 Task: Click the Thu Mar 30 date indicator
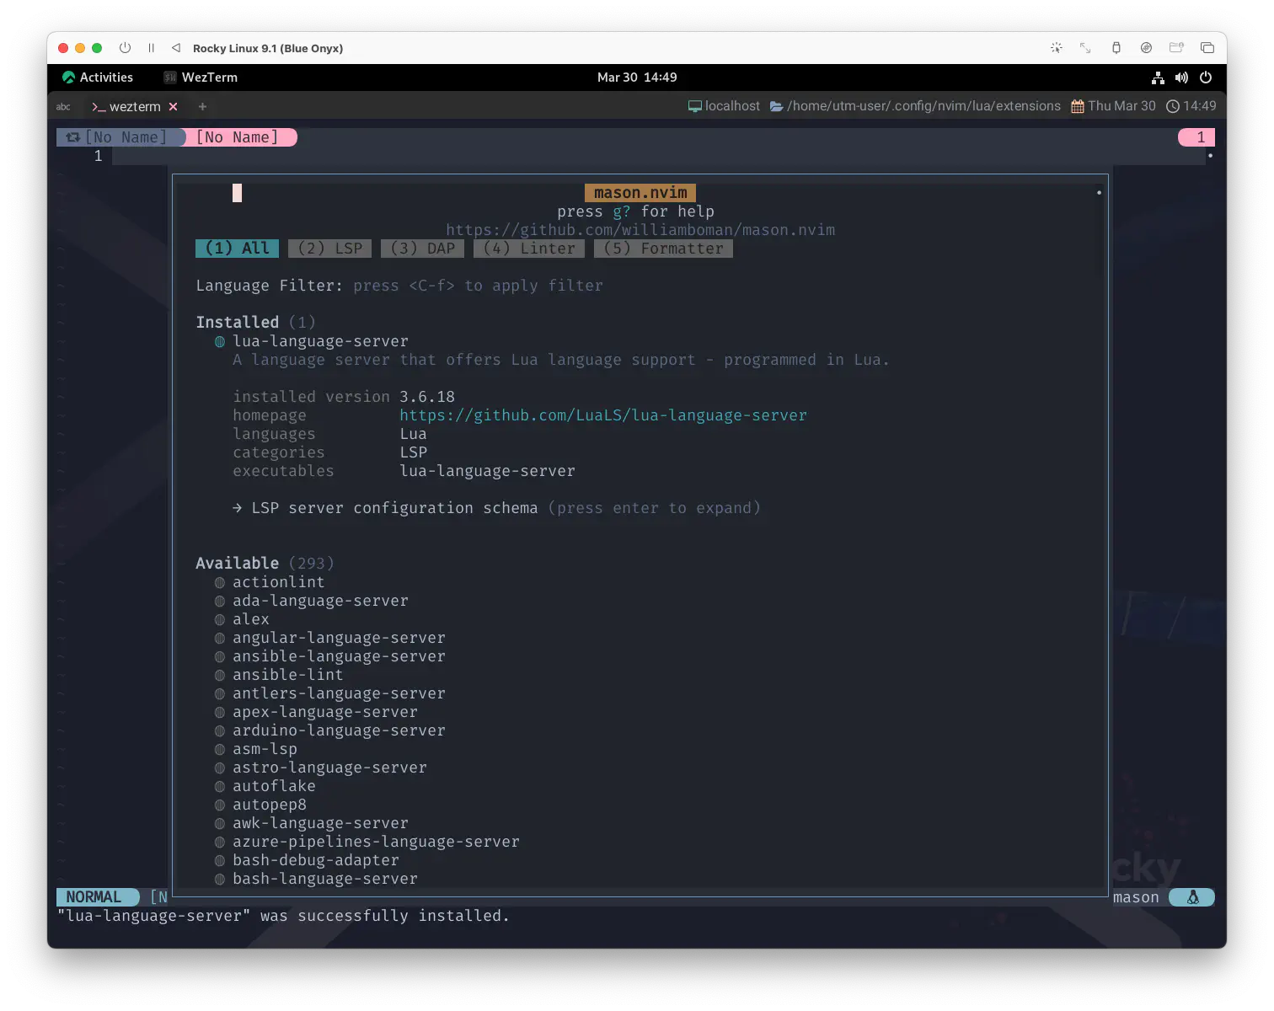click(1113, 106)
